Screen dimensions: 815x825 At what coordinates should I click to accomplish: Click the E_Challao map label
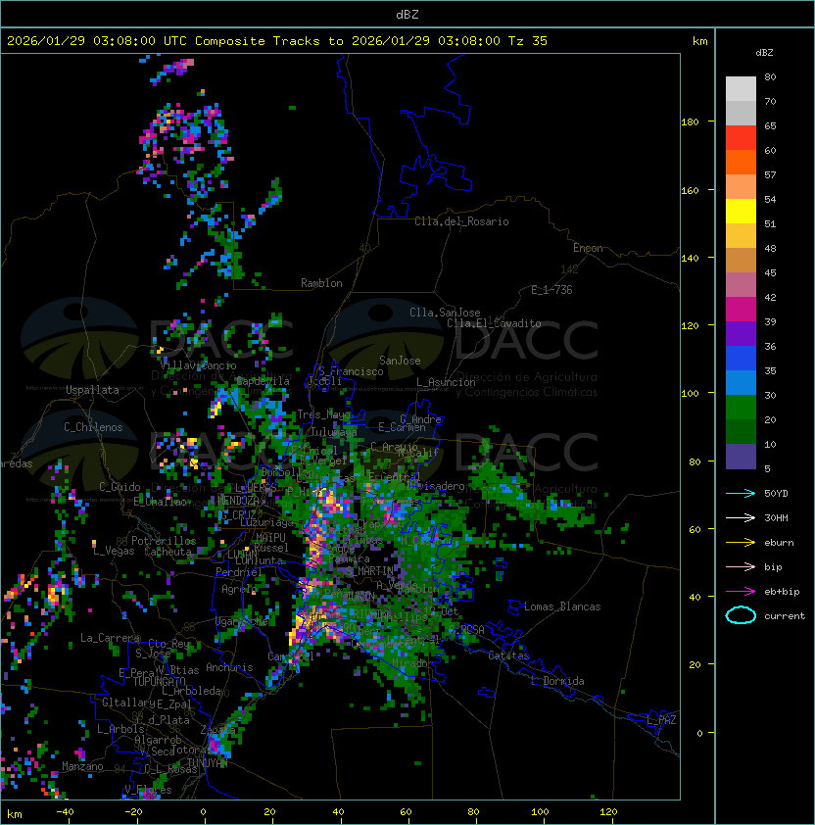coord(160,502)
